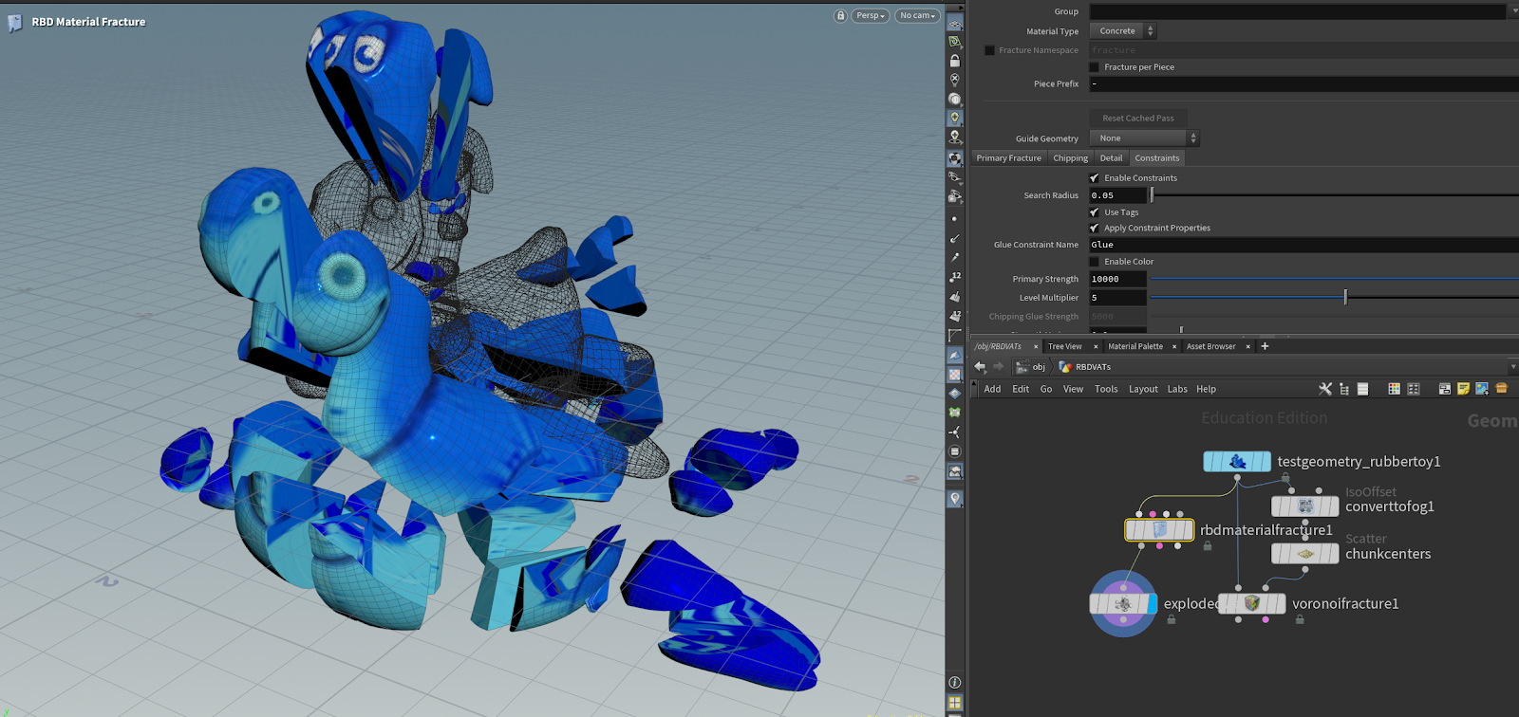Screen dimensions: 1519x717
Task: Click the Search Radius slider handle
Action: pos(1153,195)
